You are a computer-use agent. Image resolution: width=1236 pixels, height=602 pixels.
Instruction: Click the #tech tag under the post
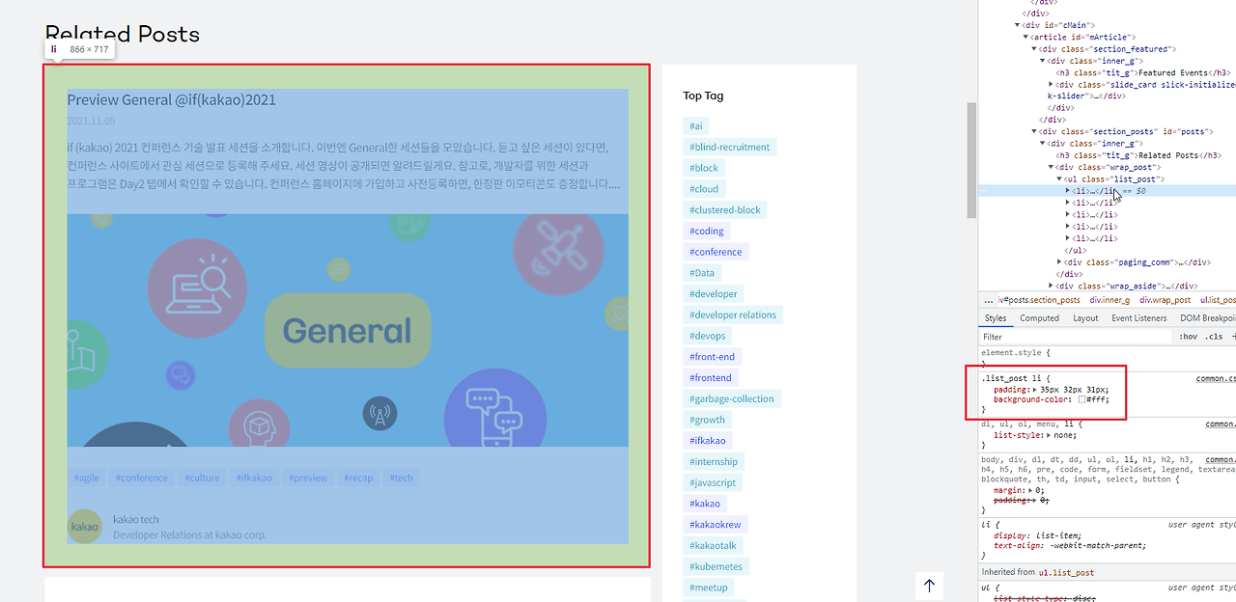click(x=402, y=478)
